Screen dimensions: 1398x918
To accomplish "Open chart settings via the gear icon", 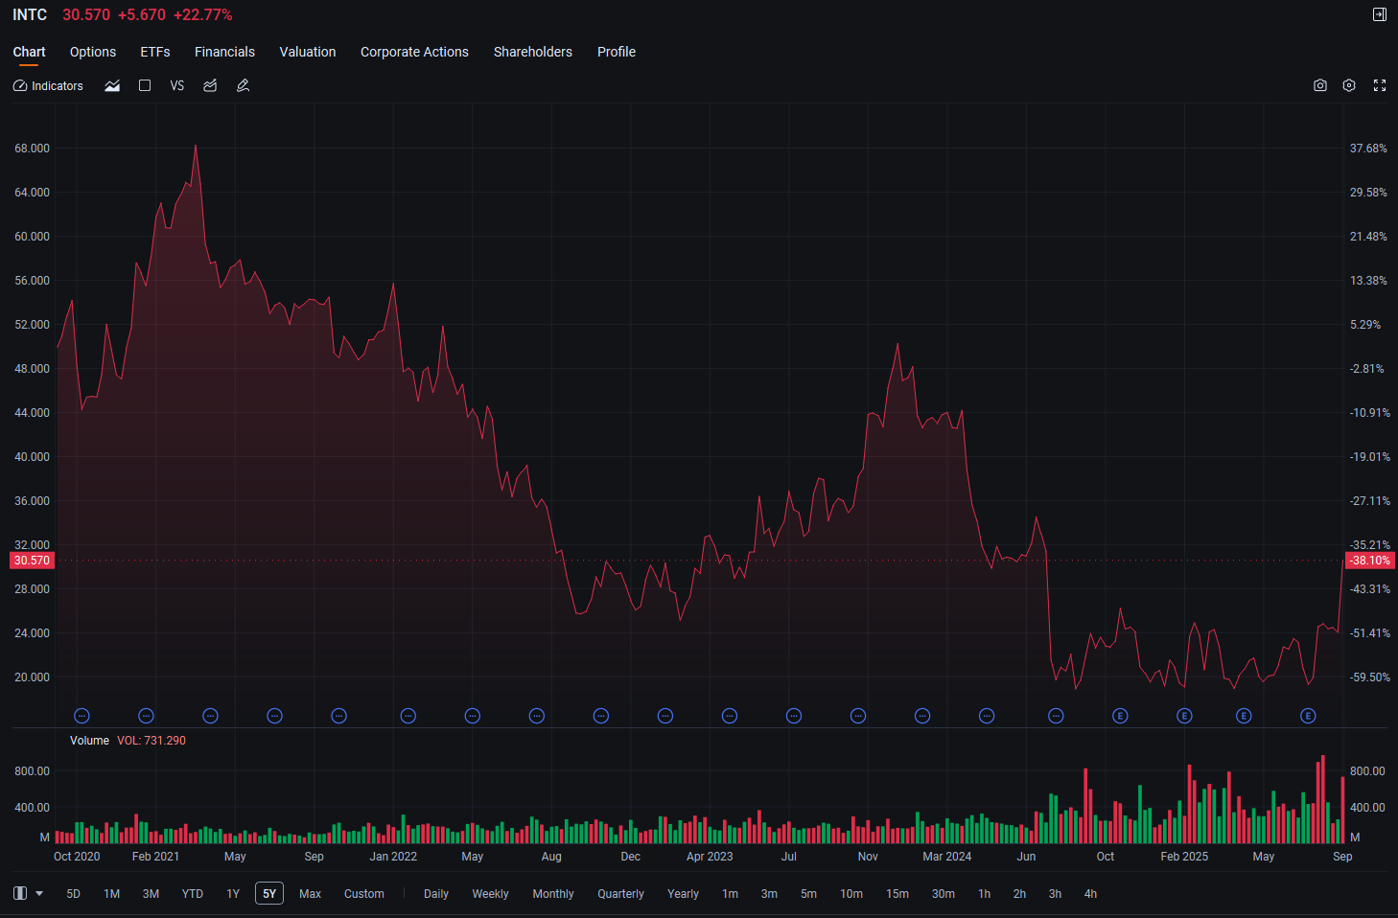I will tap(1349, 85).
